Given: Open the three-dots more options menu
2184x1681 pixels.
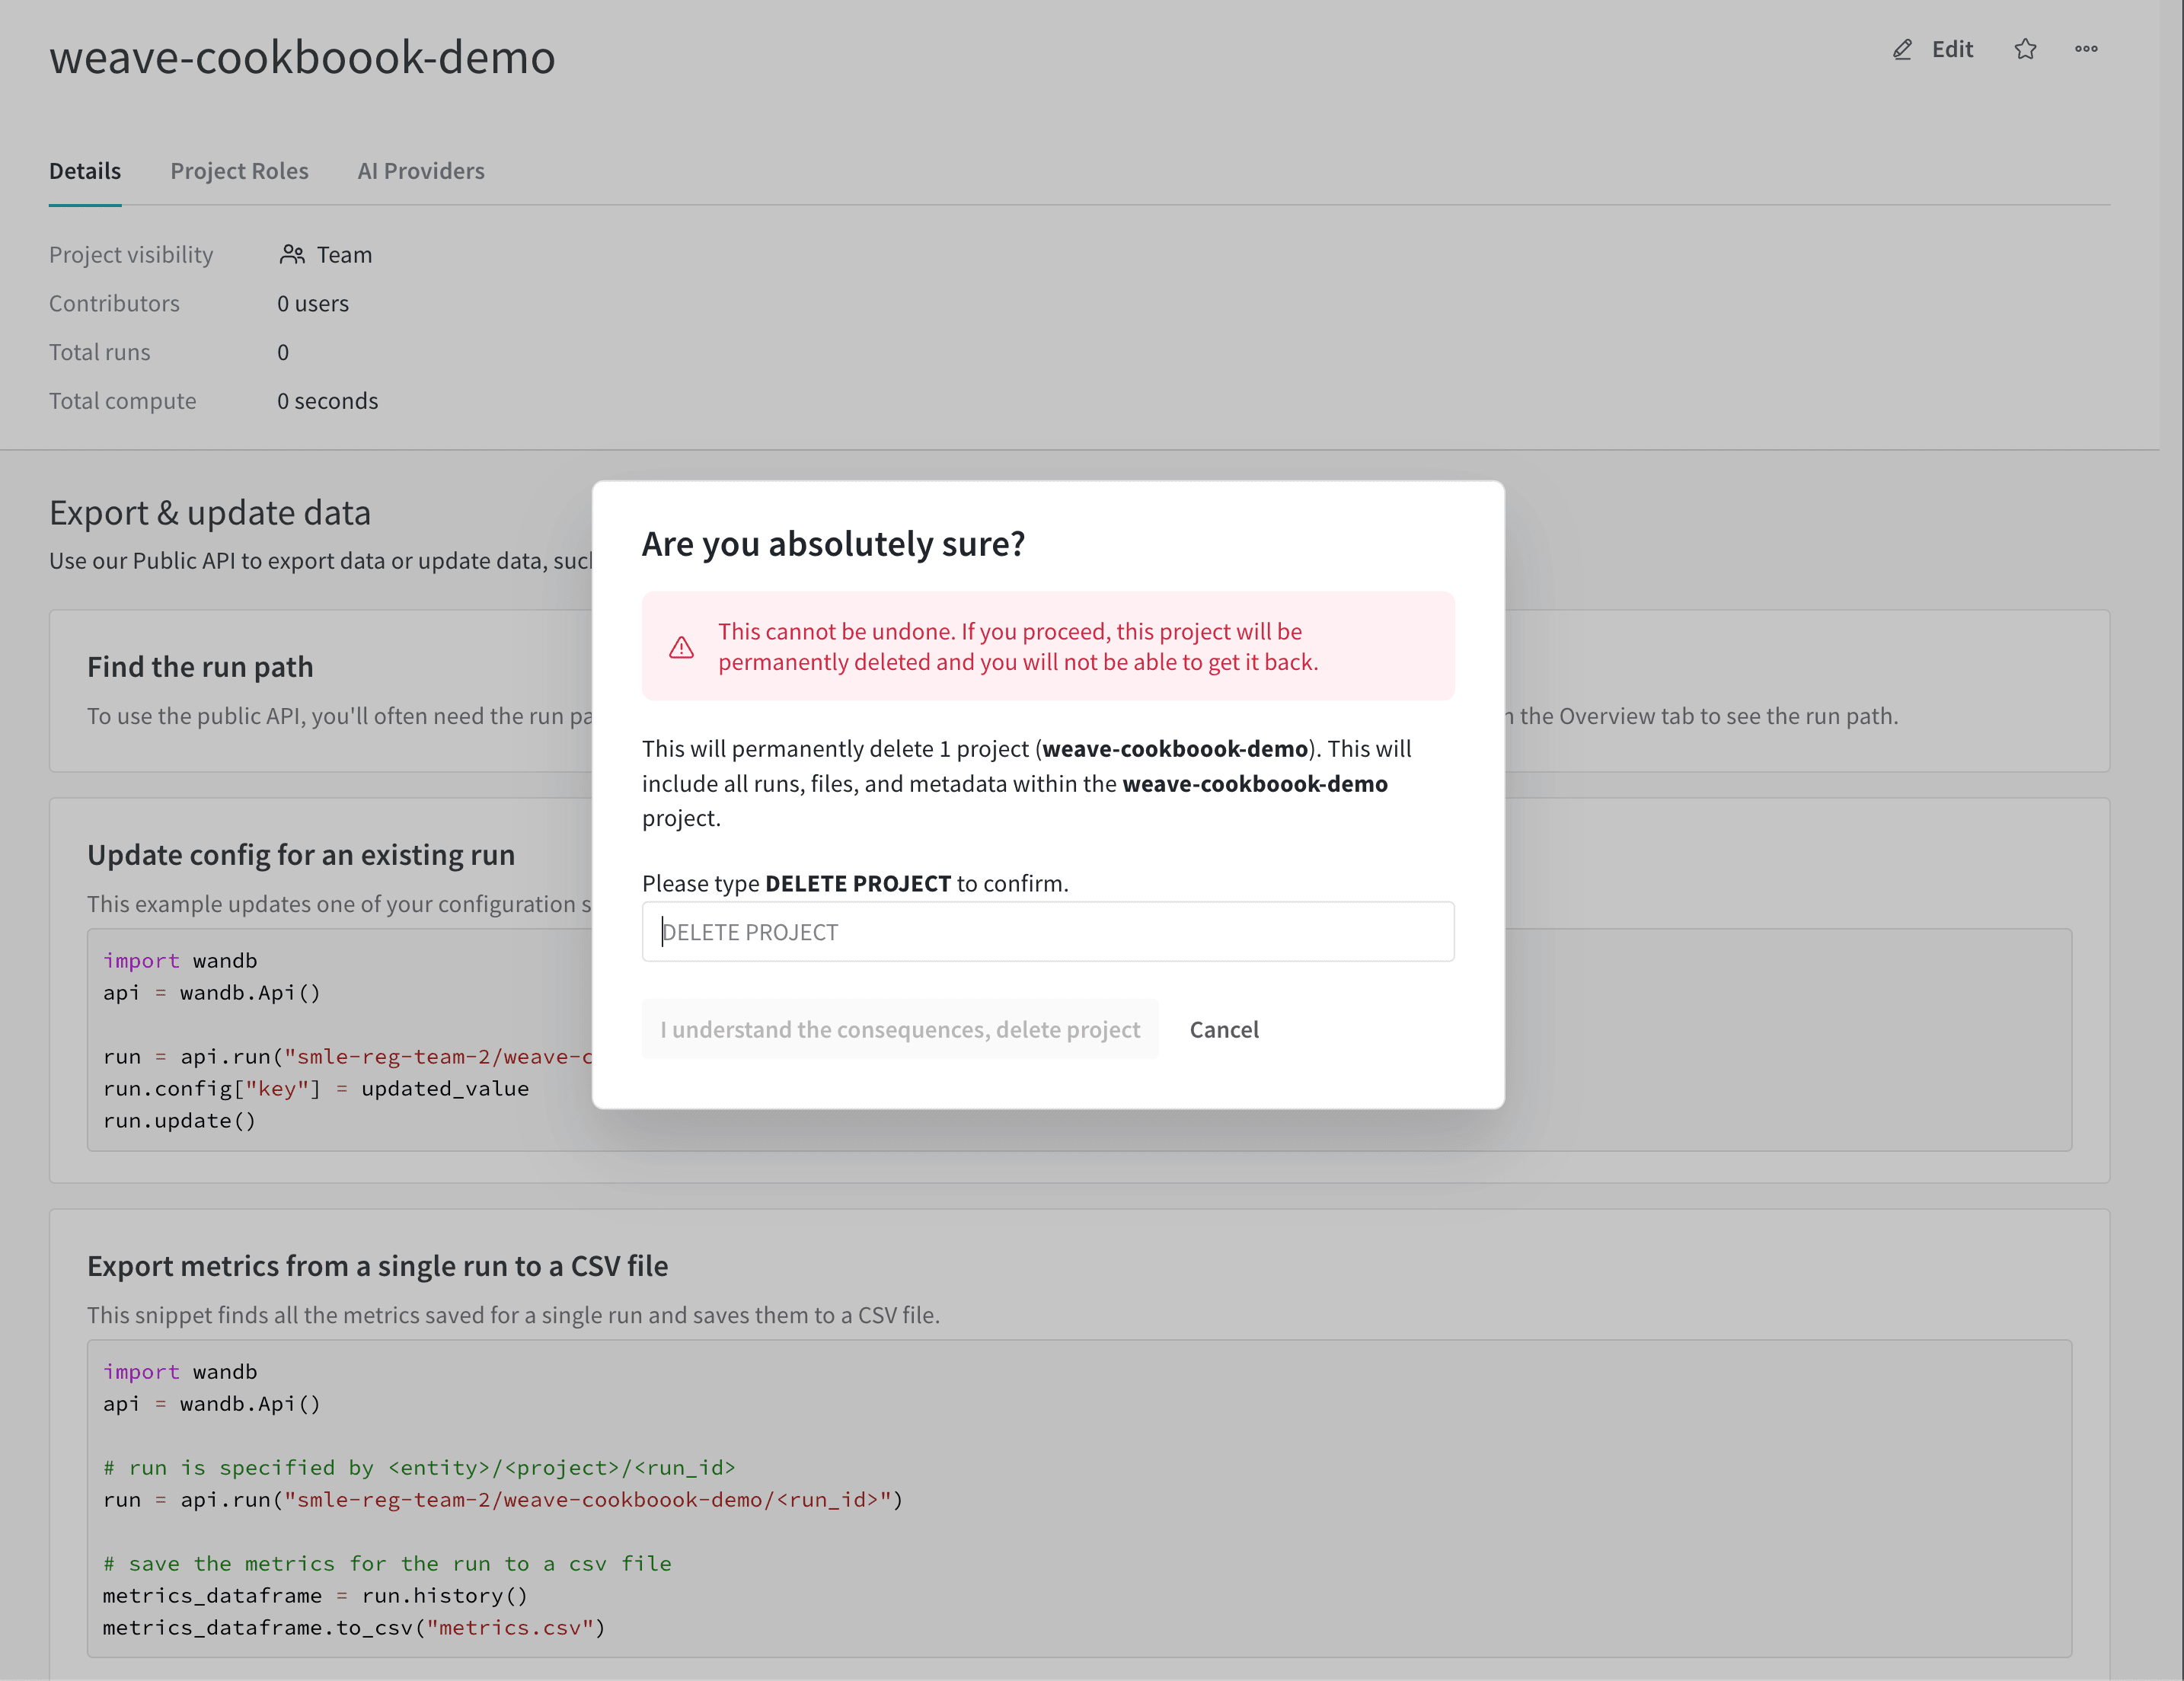Looking at the screenshot, I should (2086, 49).
